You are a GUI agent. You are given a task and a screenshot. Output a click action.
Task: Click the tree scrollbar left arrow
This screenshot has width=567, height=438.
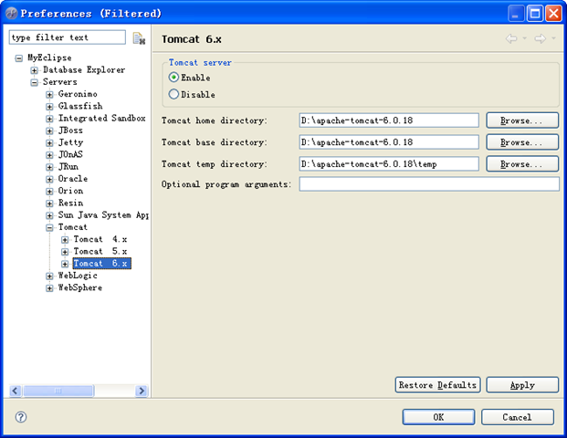[16, 391]
